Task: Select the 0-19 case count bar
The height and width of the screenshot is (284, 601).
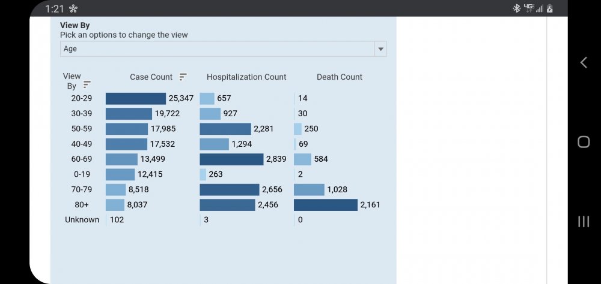Action: (120, 174)
